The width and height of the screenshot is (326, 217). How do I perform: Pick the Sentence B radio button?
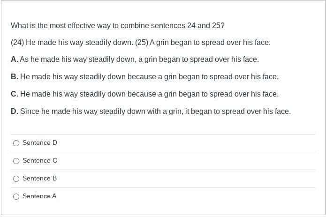pos(16,179)
